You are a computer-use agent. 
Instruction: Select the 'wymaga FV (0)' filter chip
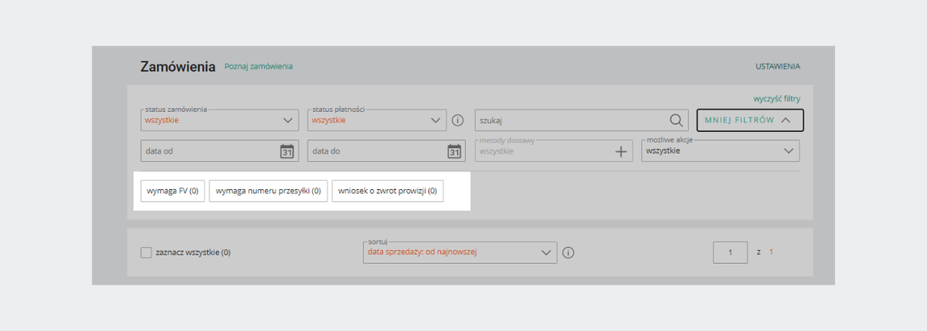click(x=172, y=191)
